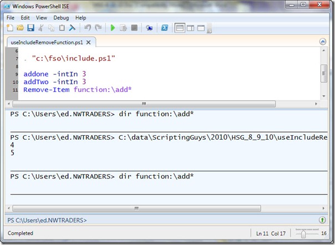This screenshot has width=335, height=245.
Task: Minimize the PowerShell ISE window
Action: pyautogui.click(x=292, y=5)
